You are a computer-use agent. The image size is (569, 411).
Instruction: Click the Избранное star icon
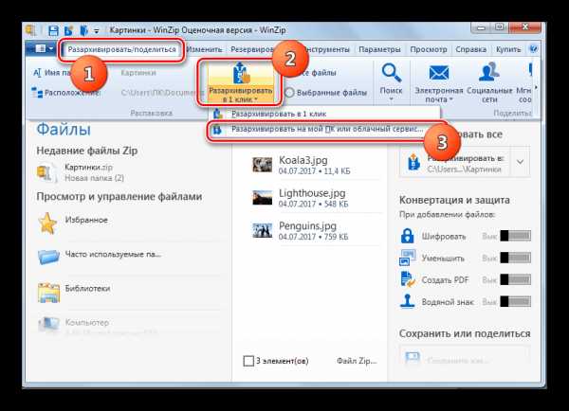tap(47, 223)
